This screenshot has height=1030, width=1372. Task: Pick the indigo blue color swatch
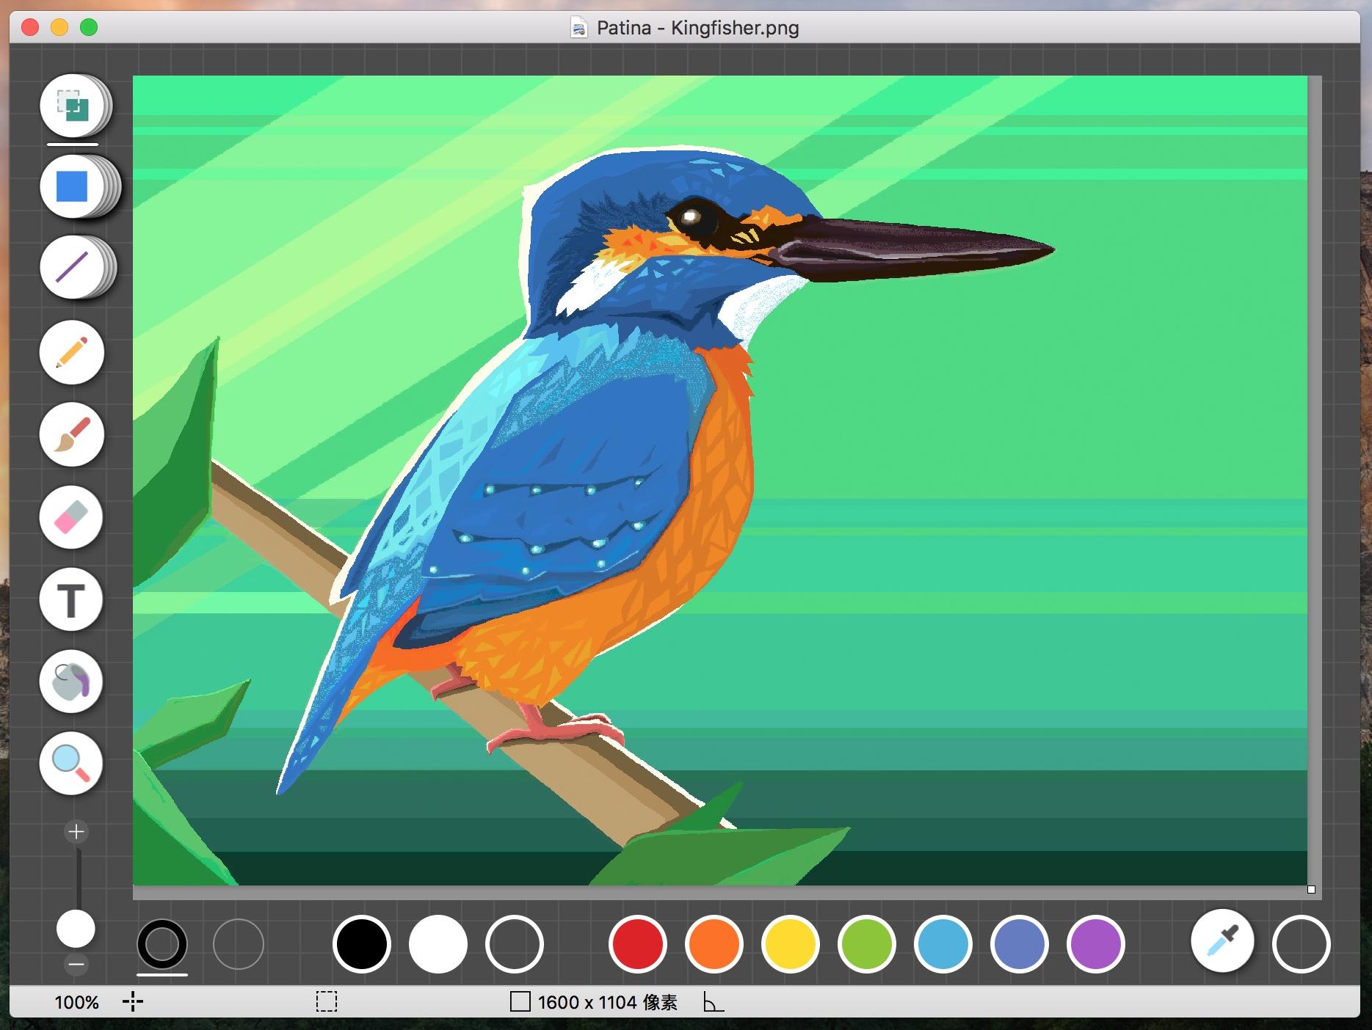tap(1020, 944)
